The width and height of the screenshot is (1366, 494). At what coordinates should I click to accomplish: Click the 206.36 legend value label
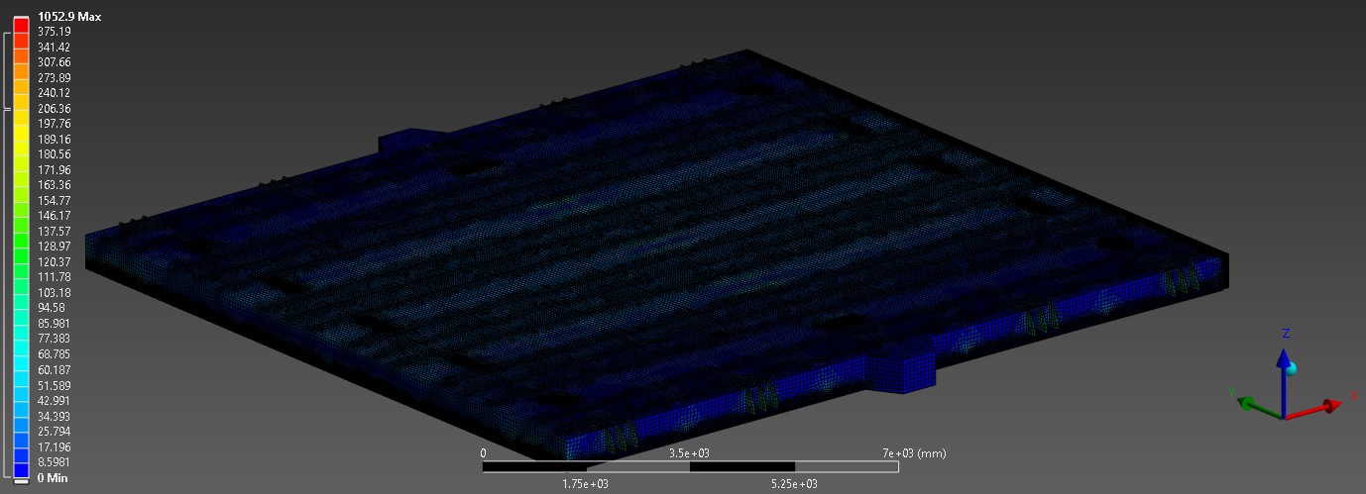coord(54,109)
